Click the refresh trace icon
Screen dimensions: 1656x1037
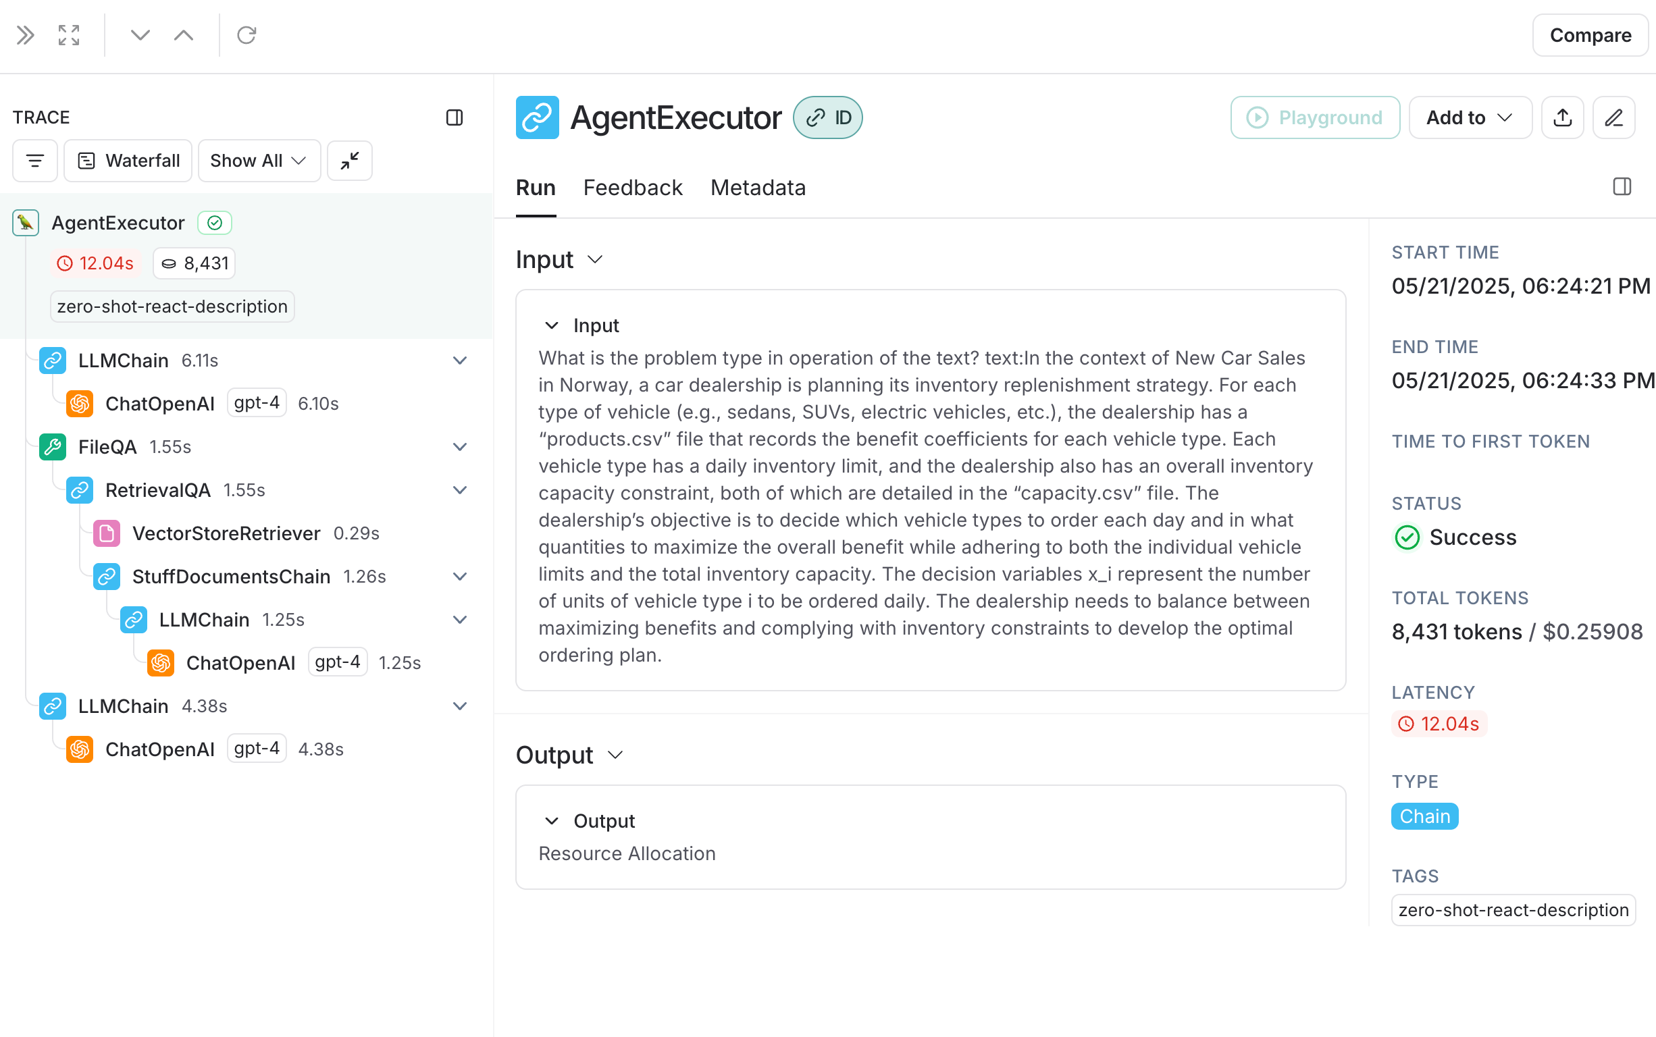coord(247,35)
